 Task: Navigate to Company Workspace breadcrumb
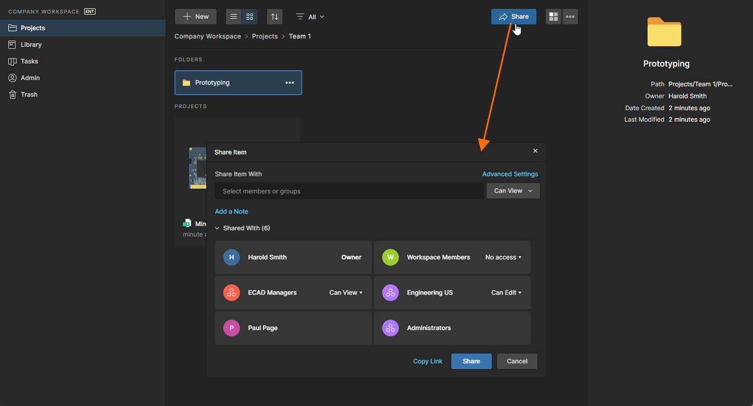click(208, 36)
